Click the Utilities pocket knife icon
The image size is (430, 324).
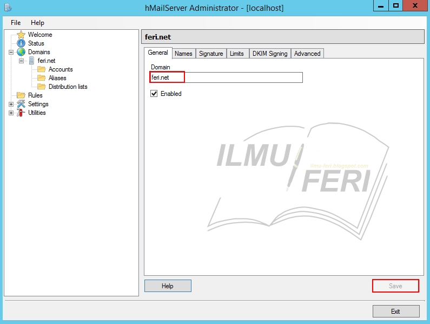click(x=21, y=112)
